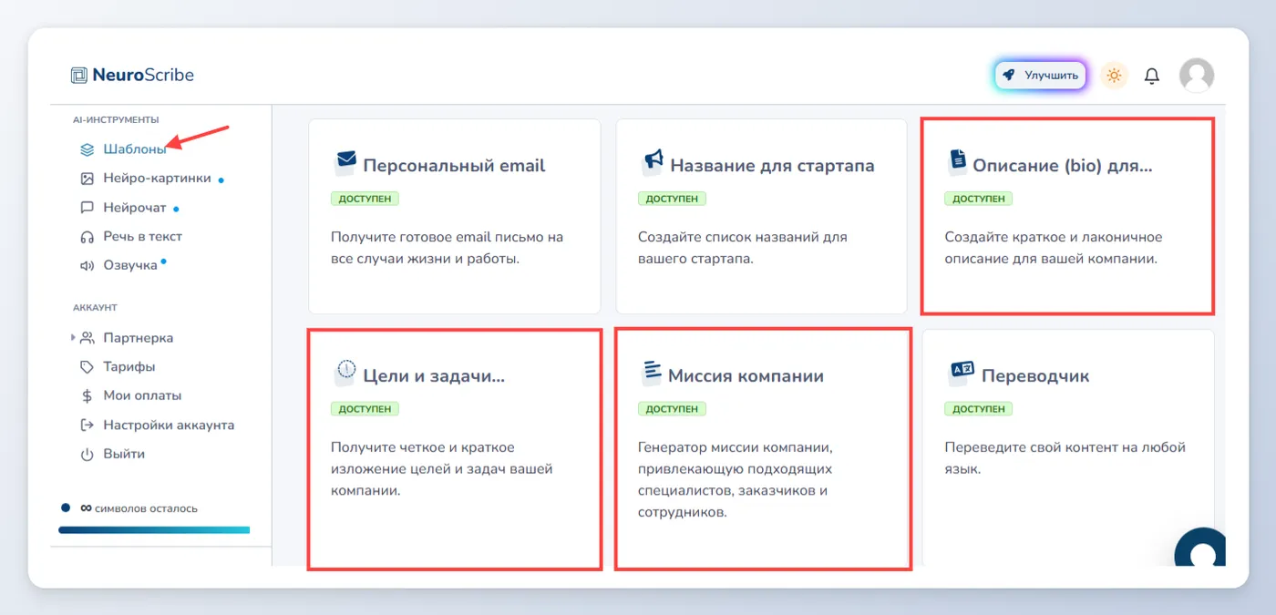Open the Партнерка section

click(138, 338)
